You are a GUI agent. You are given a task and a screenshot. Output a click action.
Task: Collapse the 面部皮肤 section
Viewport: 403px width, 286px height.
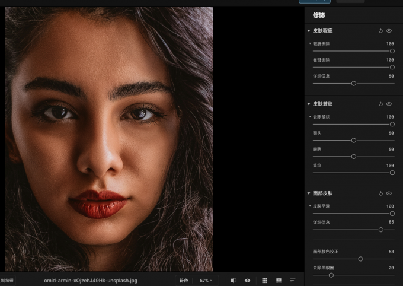click(x=309, y=193)
